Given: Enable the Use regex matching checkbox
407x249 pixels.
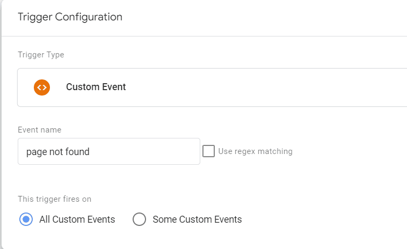Looking at the screenshot, I should pyautogui.click(x=208, y=151).
